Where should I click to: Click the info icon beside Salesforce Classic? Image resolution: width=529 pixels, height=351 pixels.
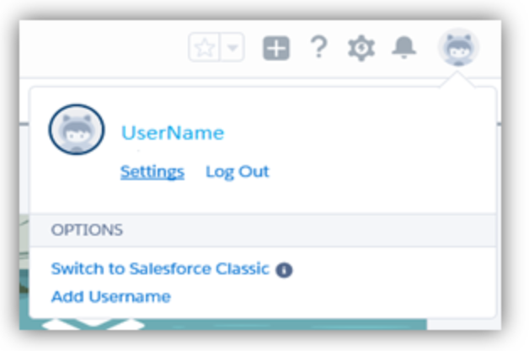[x=284, y=269]
